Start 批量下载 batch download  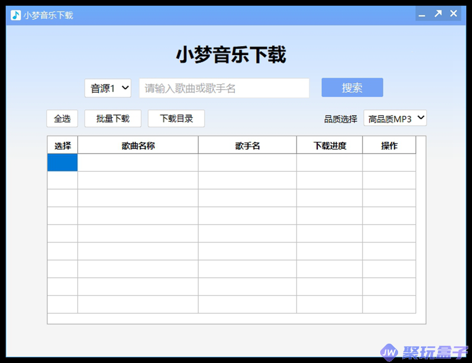pos(113,118)
